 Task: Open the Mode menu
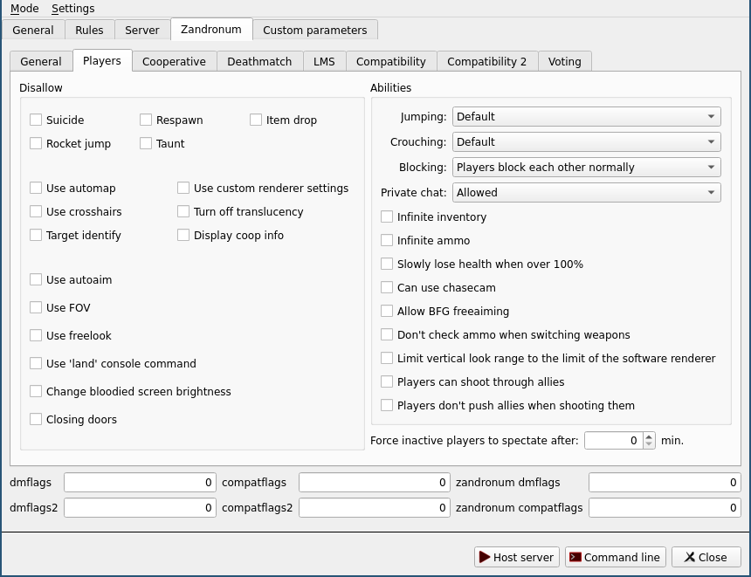pos(24,8)
